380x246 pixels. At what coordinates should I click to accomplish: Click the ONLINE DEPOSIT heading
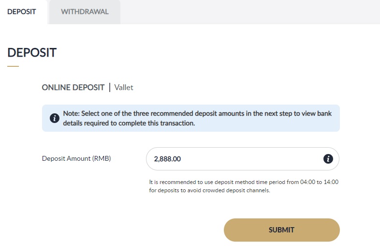(x=73, y=88)
